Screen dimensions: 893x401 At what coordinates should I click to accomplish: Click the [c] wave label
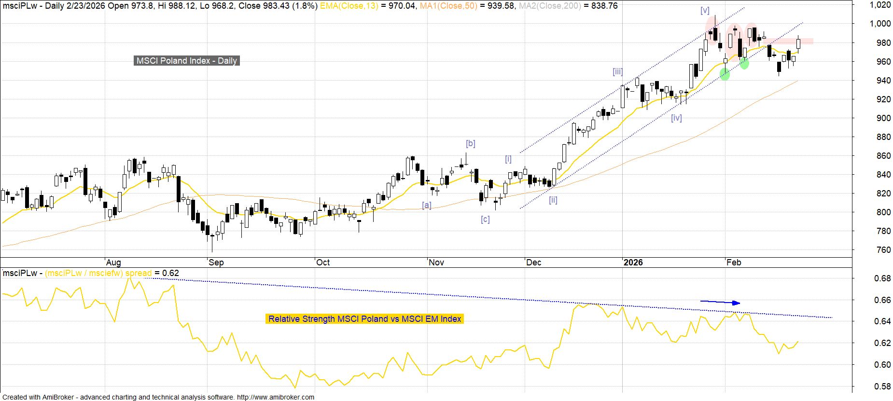click(x=485, y=219)
